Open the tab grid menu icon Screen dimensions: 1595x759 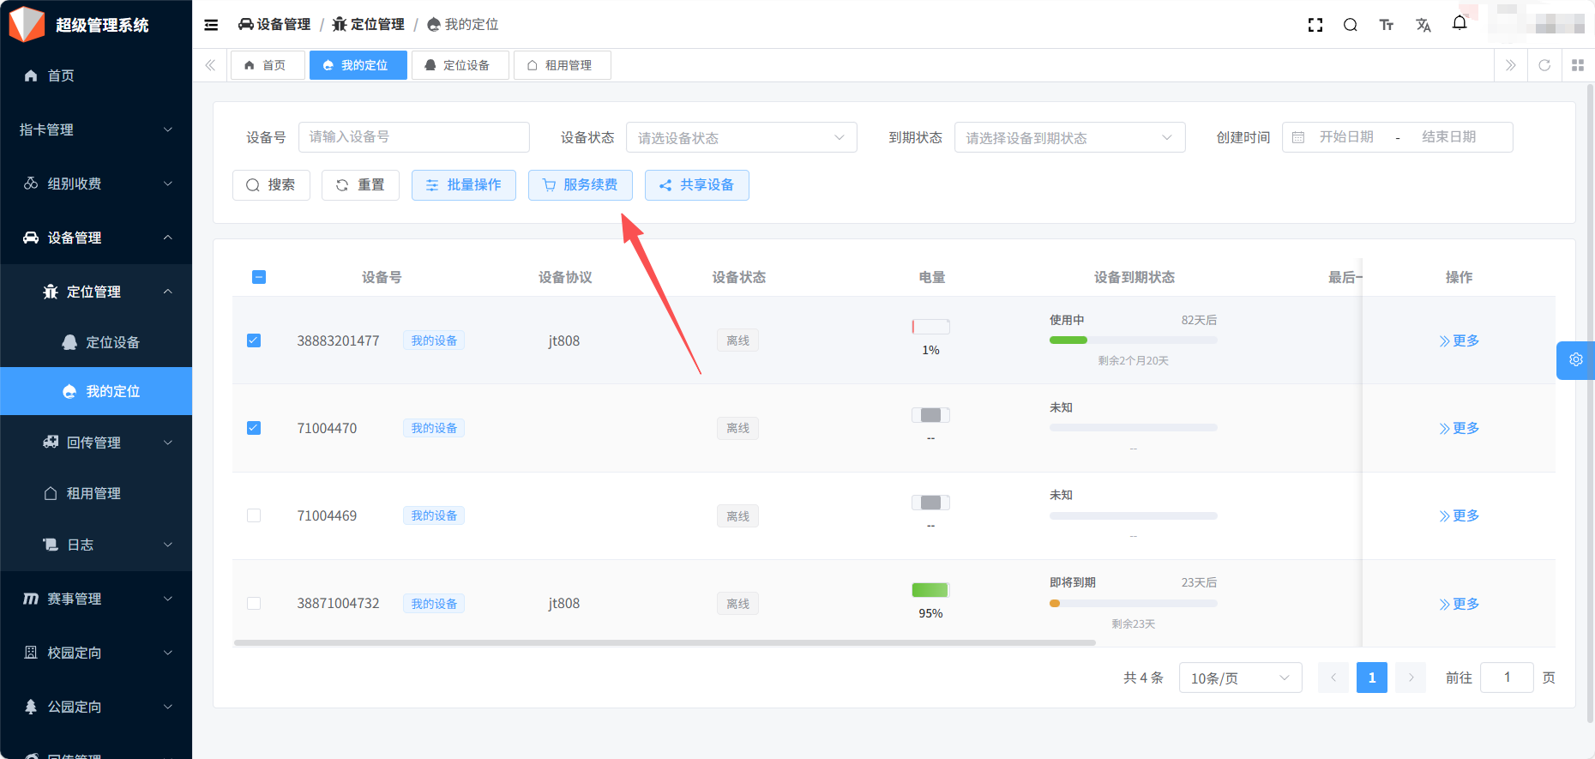click(x=1578, y=65)
